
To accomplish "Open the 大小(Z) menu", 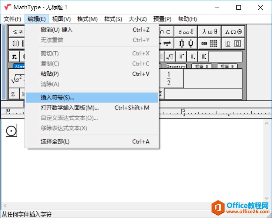I will tap(138, 19).
